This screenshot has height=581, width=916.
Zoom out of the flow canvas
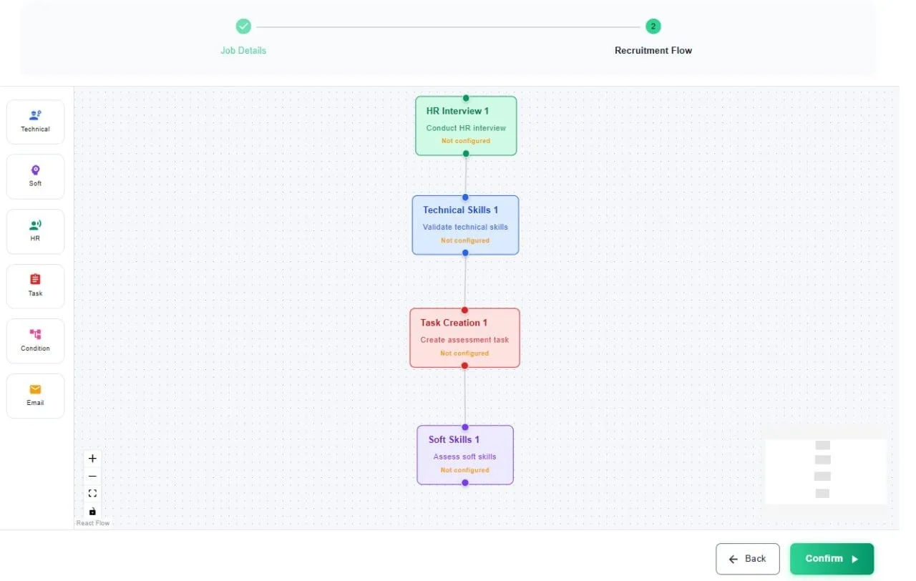[x=92, y=477]
